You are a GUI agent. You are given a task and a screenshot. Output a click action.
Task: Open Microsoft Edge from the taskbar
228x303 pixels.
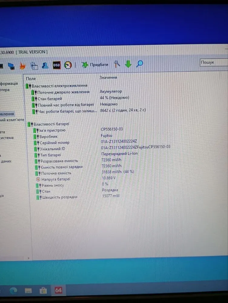point(13,291)
